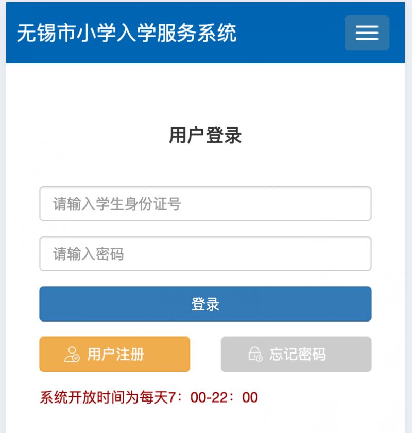
Task: Click the red system open-time notice
Action: tap(149, 398)
